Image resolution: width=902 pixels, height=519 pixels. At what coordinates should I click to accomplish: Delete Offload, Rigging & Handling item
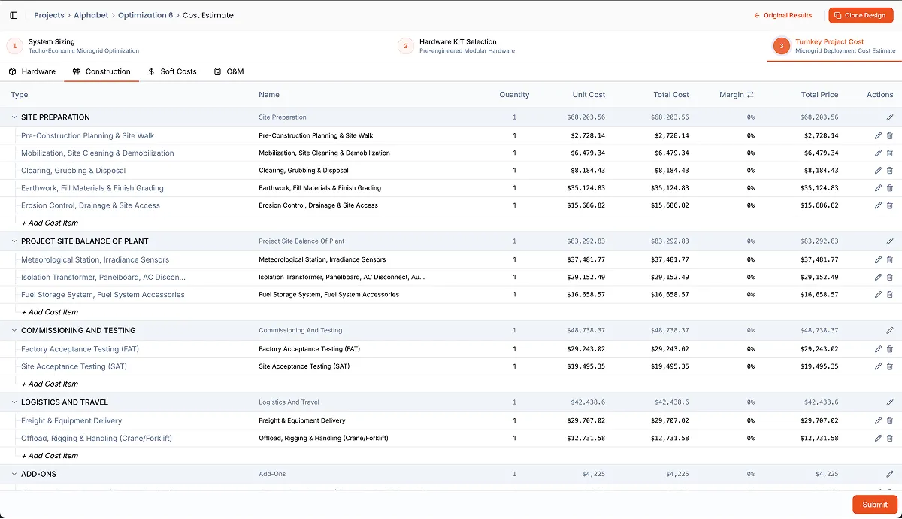[x=890, y=439]
